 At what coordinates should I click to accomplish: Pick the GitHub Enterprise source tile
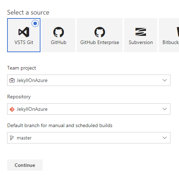tap(99, 35)
